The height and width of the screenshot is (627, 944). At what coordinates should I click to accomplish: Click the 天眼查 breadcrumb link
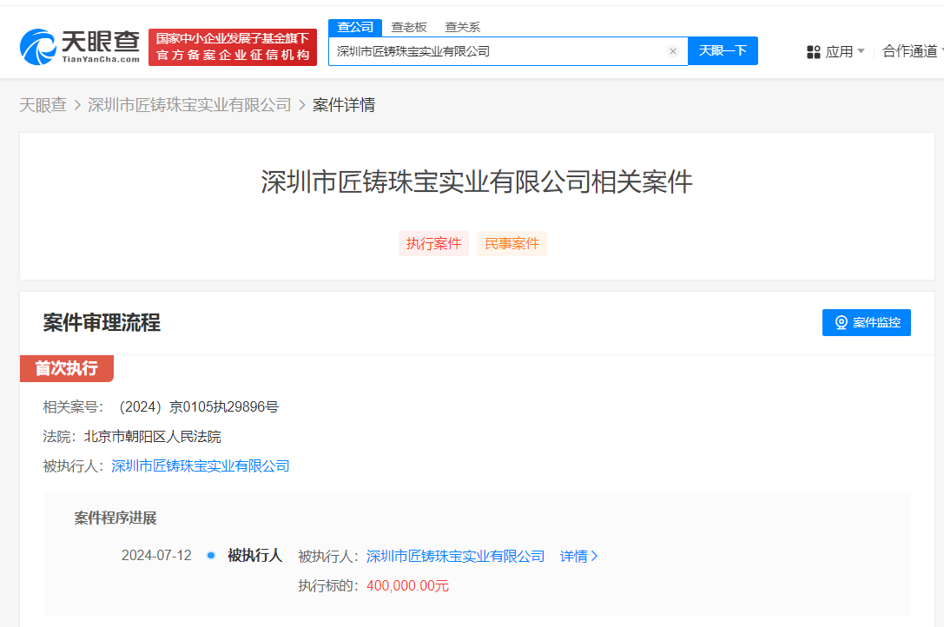[x=43, y=104]
